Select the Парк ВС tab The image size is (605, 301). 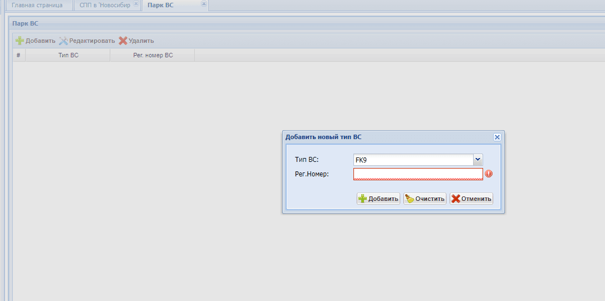point(161,5)
